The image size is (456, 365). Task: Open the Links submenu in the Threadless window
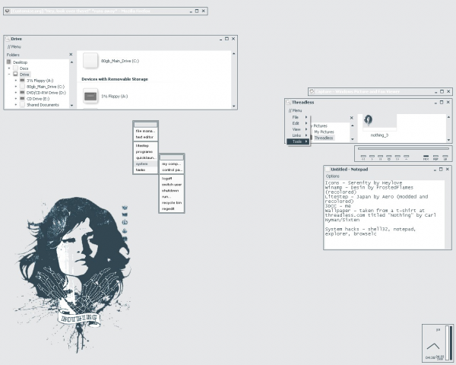298,135
